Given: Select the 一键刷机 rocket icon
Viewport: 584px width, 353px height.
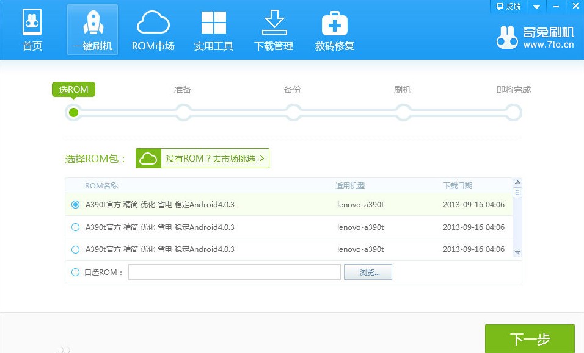Looking at the screenshot, I should click(92, 23).
